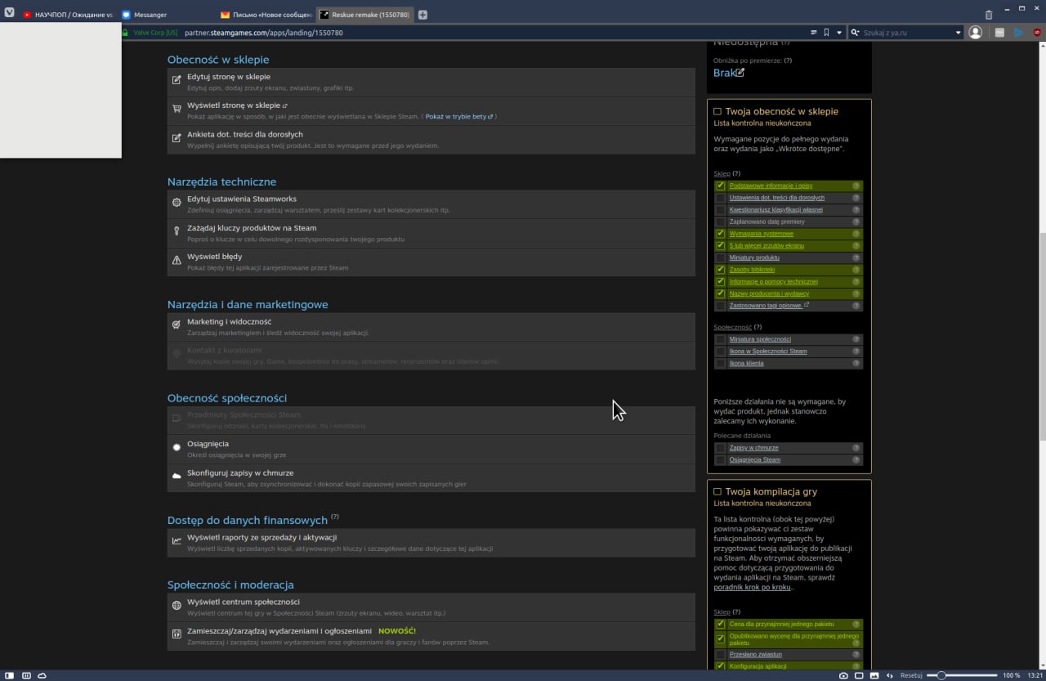Click the target icon beside 'Marketing i widoczność'
This screenshot has width=1046, height=681.
pyautogui.click(x=177, y=325)
